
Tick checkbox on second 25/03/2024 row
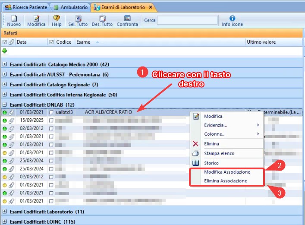[51, 169]
